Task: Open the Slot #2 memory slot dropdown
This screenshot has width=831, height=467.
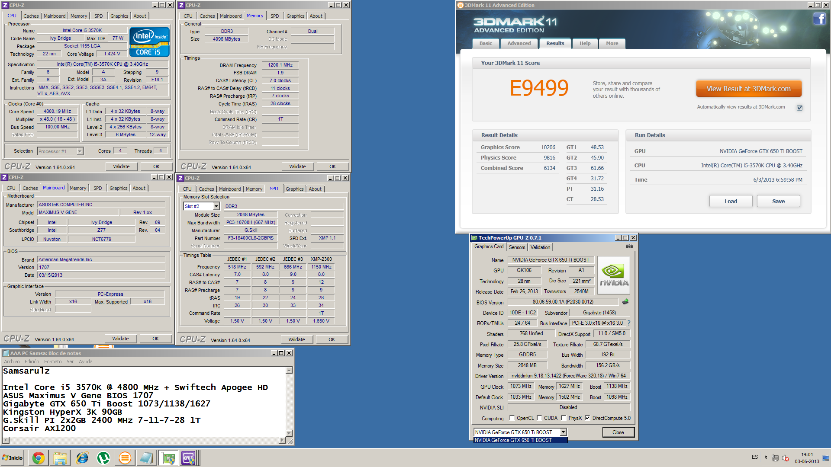Action: [x=216, y=206]
